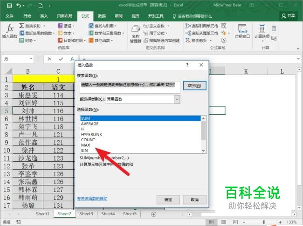Open the Insert ribbon tab
This screenshot has width=303, height=226.
[44, 16]
